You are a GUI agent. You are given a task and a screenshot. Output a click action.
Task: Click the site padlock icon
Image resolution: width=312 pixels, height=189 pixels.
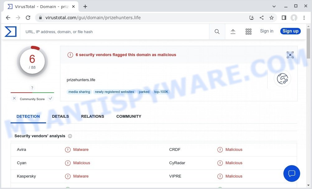click(40, 18)
